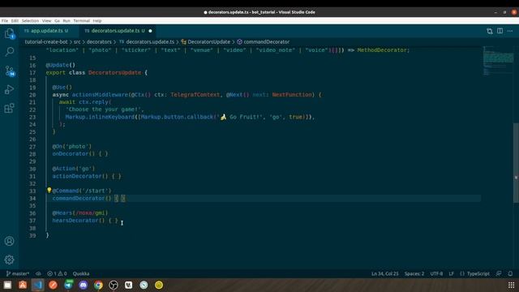The height and width of the screenshot is (292, 519).
Task: Open the Files app in the dock
Action: (7, 285)
